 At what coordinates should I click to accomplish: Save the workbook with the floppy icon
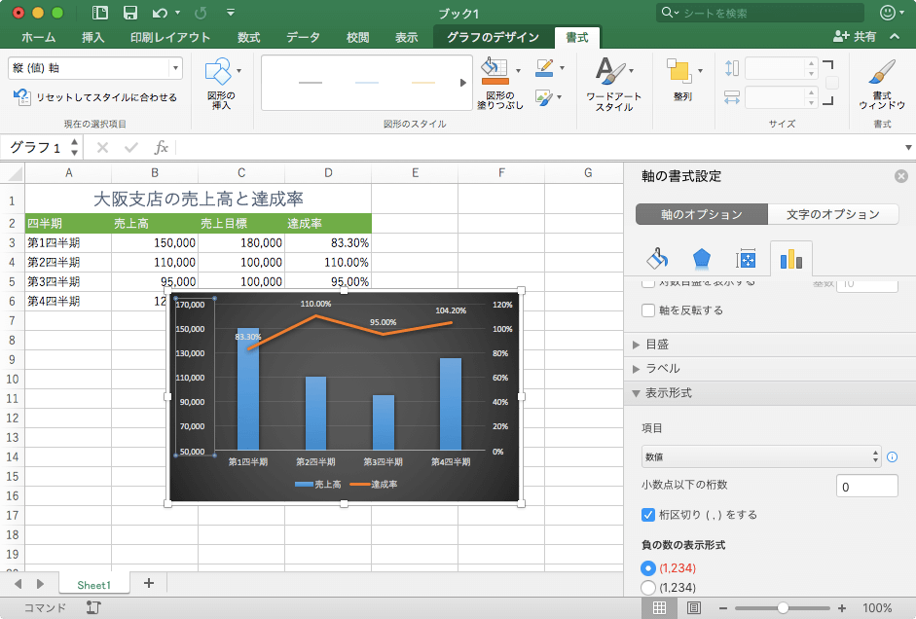click(x=129, y=13)
